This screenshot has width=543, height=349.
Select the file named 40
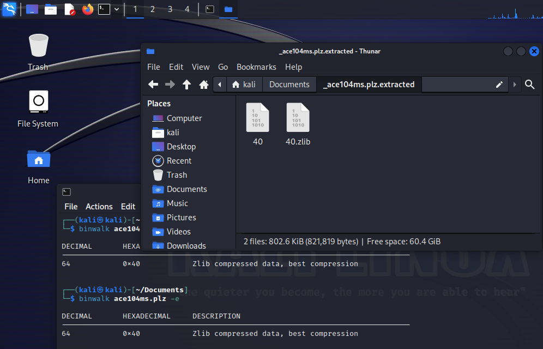pyautogui.click(x=258, y=124)
